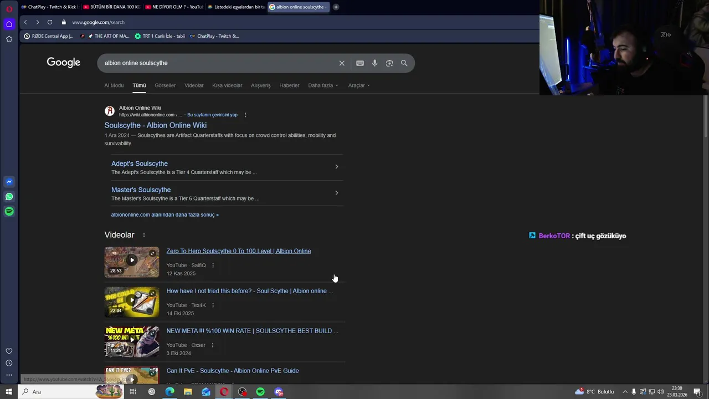
Task: Click Bu sayfanın çevirisini yap link
Action: click(212, 115)
